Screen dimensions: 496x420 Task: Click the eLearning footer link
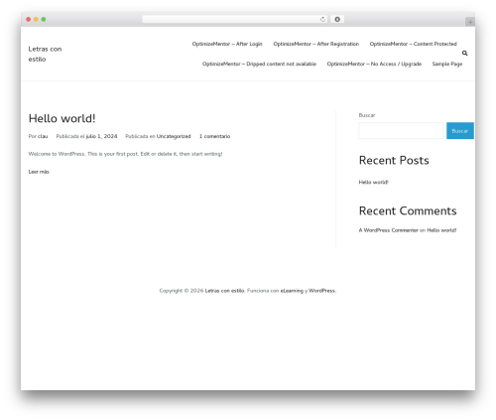[x=292, y=291]
